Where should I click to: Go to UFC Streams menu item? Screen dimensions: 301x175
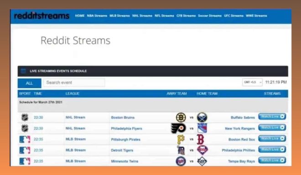click(x=234, y=16)
